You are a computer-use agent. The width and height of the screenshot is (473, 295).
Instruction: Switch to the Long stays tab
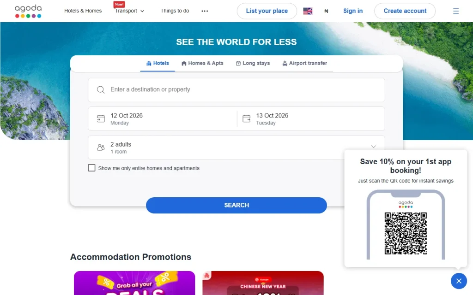253,63
